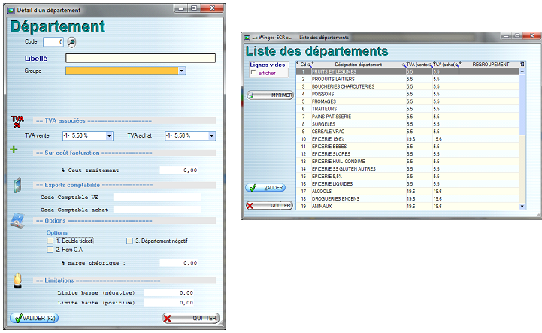Expand the TVA vente dropdown
Image resolution: width=542 pixels, height=333 pixels.
(109, 135)
